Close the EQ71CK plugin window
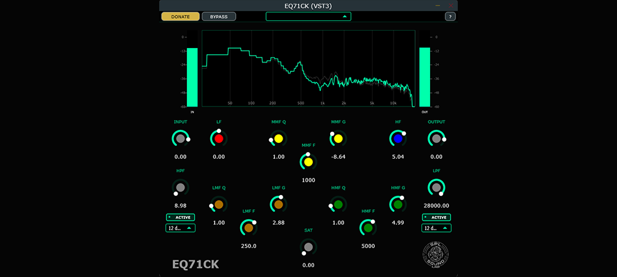This screenshot has height=277, width=617. (451, 6)
